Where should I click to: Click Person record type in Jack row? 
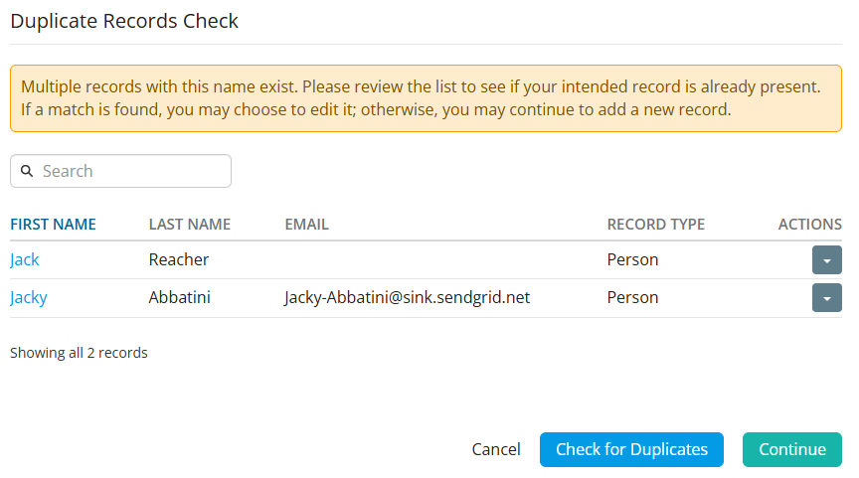click(632, 259)
